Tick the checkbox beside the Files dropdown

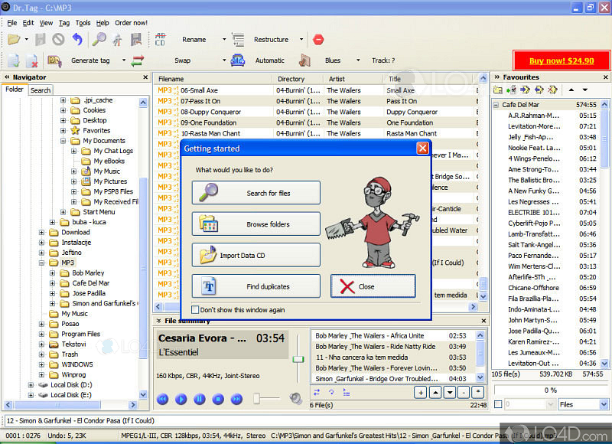point(498,404)
